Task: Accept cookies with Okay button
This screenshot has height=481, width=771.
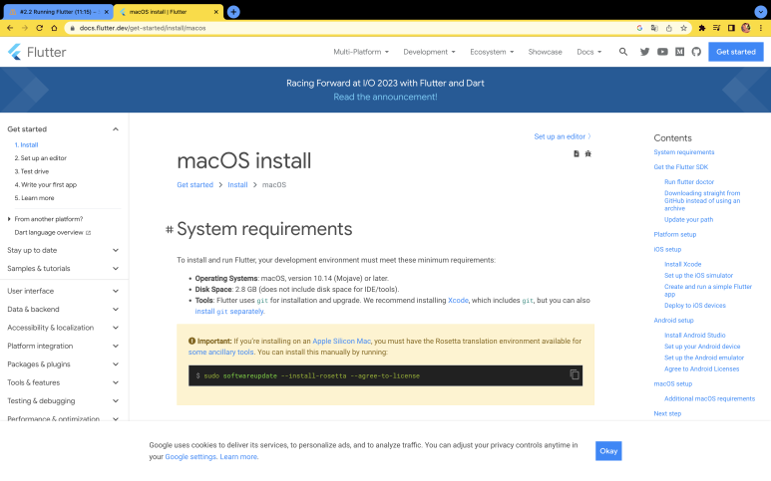Action: (x=608, y=450)
